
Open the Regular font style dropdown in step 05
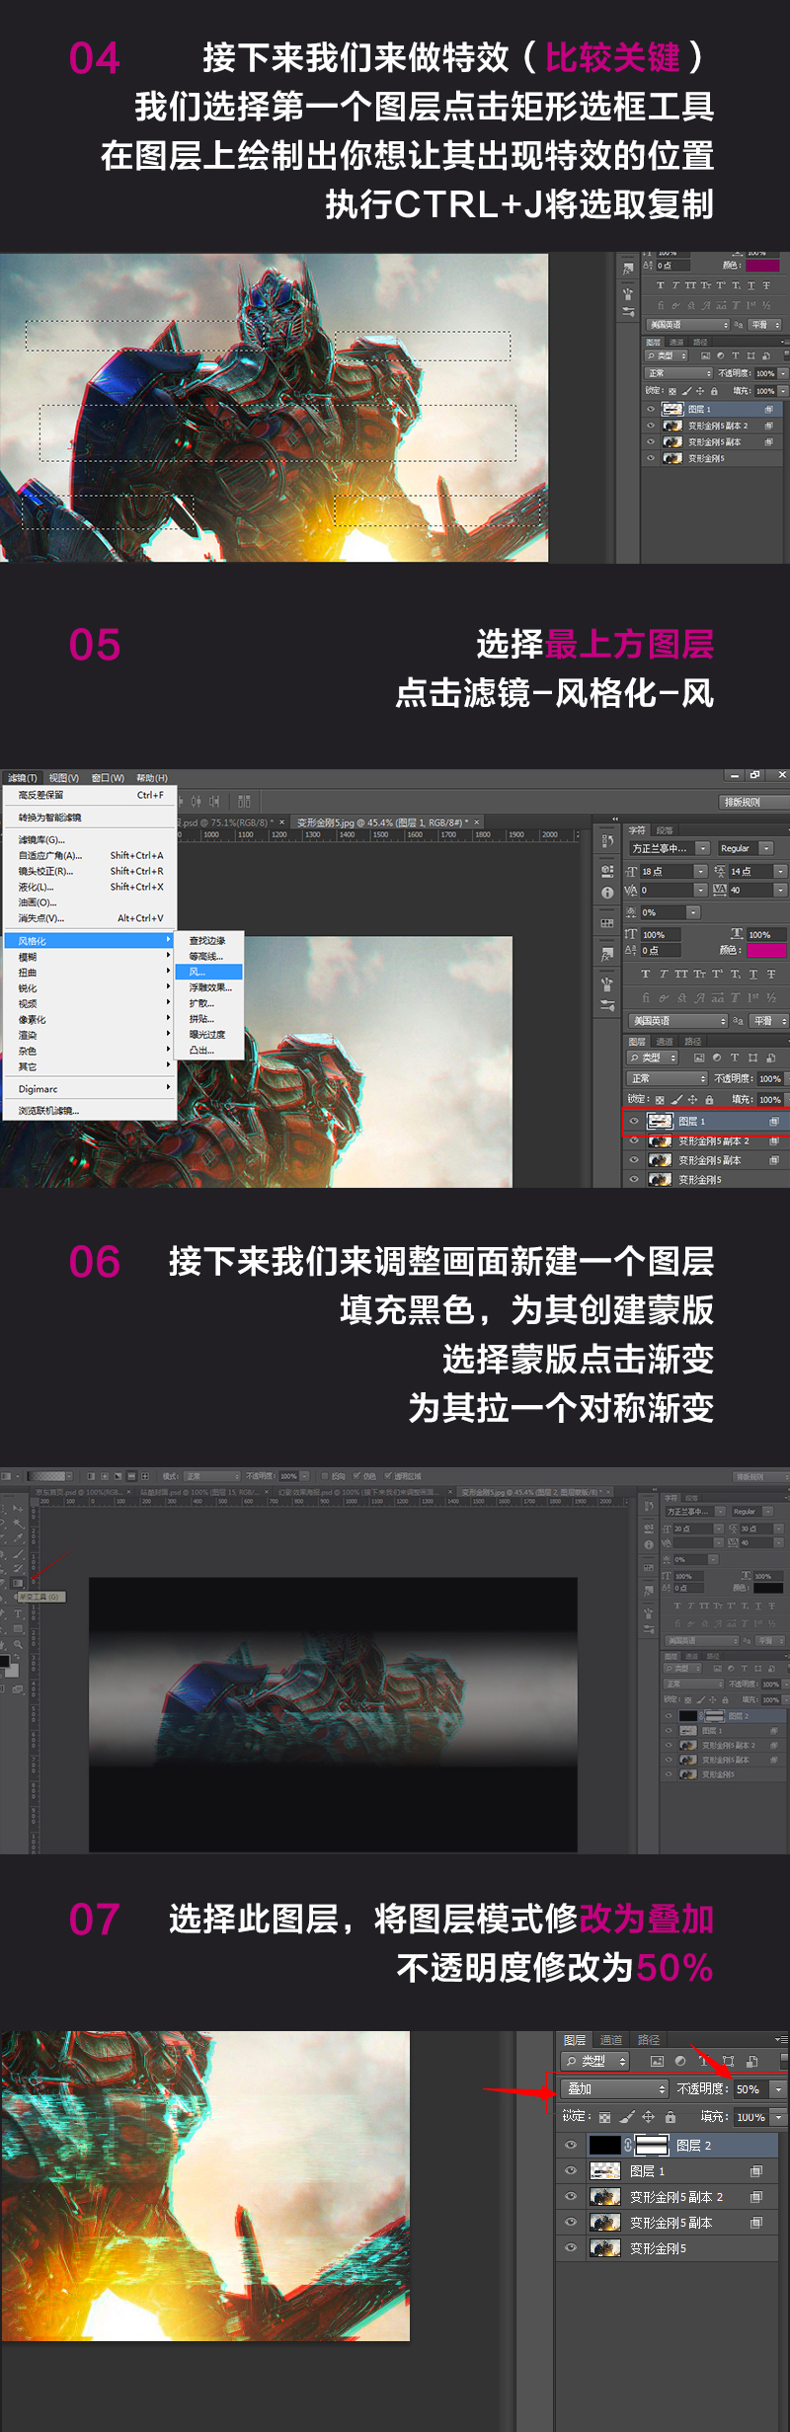point(746,848)
